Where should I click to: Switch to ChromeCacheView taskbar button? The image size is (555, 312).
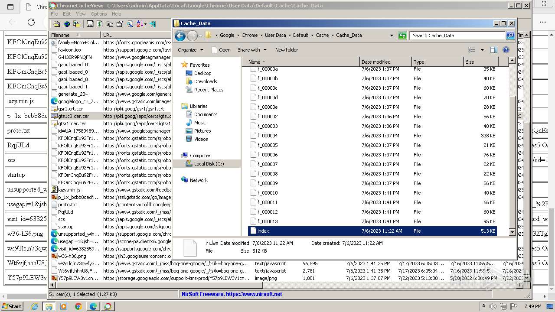tap(108, 306)
